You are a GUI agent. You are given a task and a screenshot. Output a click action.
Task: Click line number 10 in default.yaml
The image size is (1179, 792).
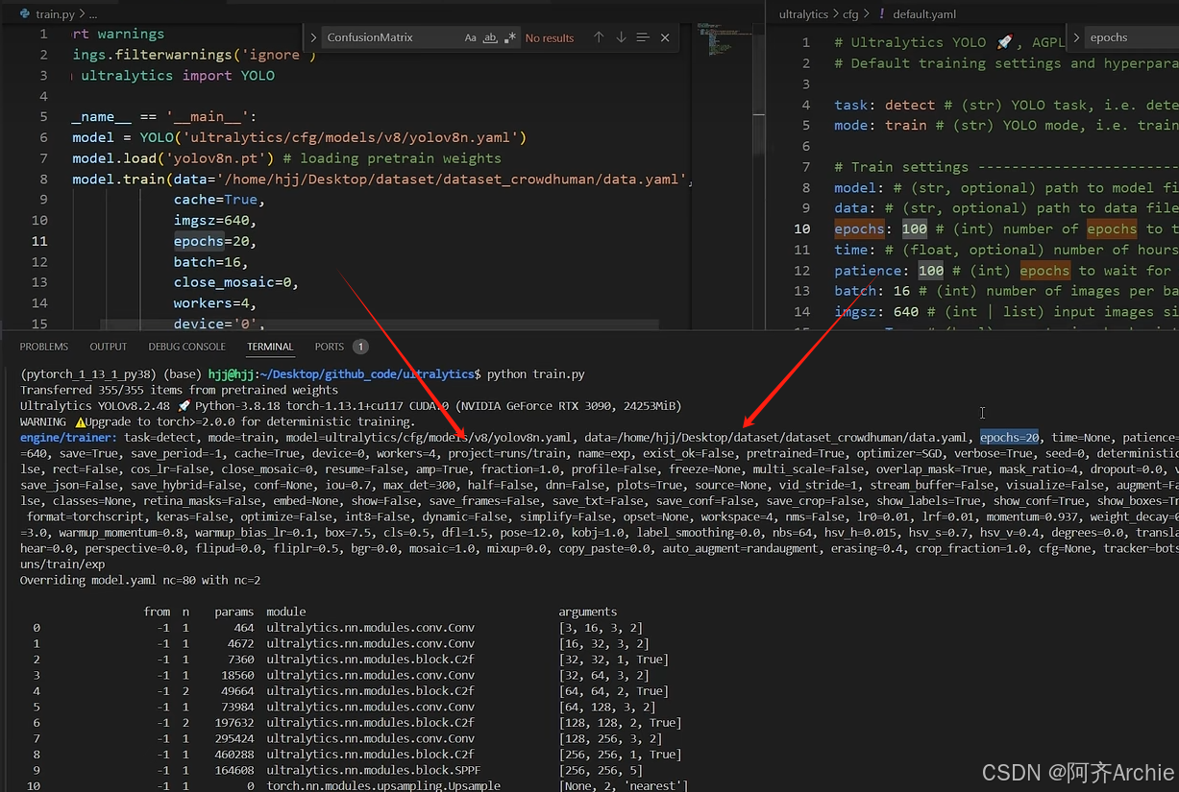(x=802, y=228)
